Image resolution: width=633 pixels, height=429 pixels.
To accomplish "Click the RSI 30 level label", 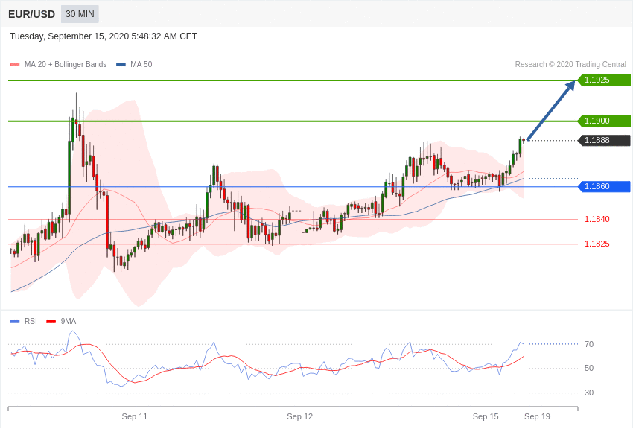I will [589, 393].
